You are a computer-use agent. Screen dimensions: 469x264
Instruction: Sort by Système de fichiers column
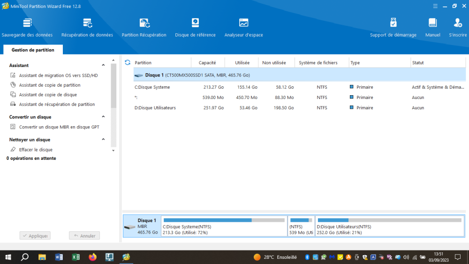click(x=322, y=62)
